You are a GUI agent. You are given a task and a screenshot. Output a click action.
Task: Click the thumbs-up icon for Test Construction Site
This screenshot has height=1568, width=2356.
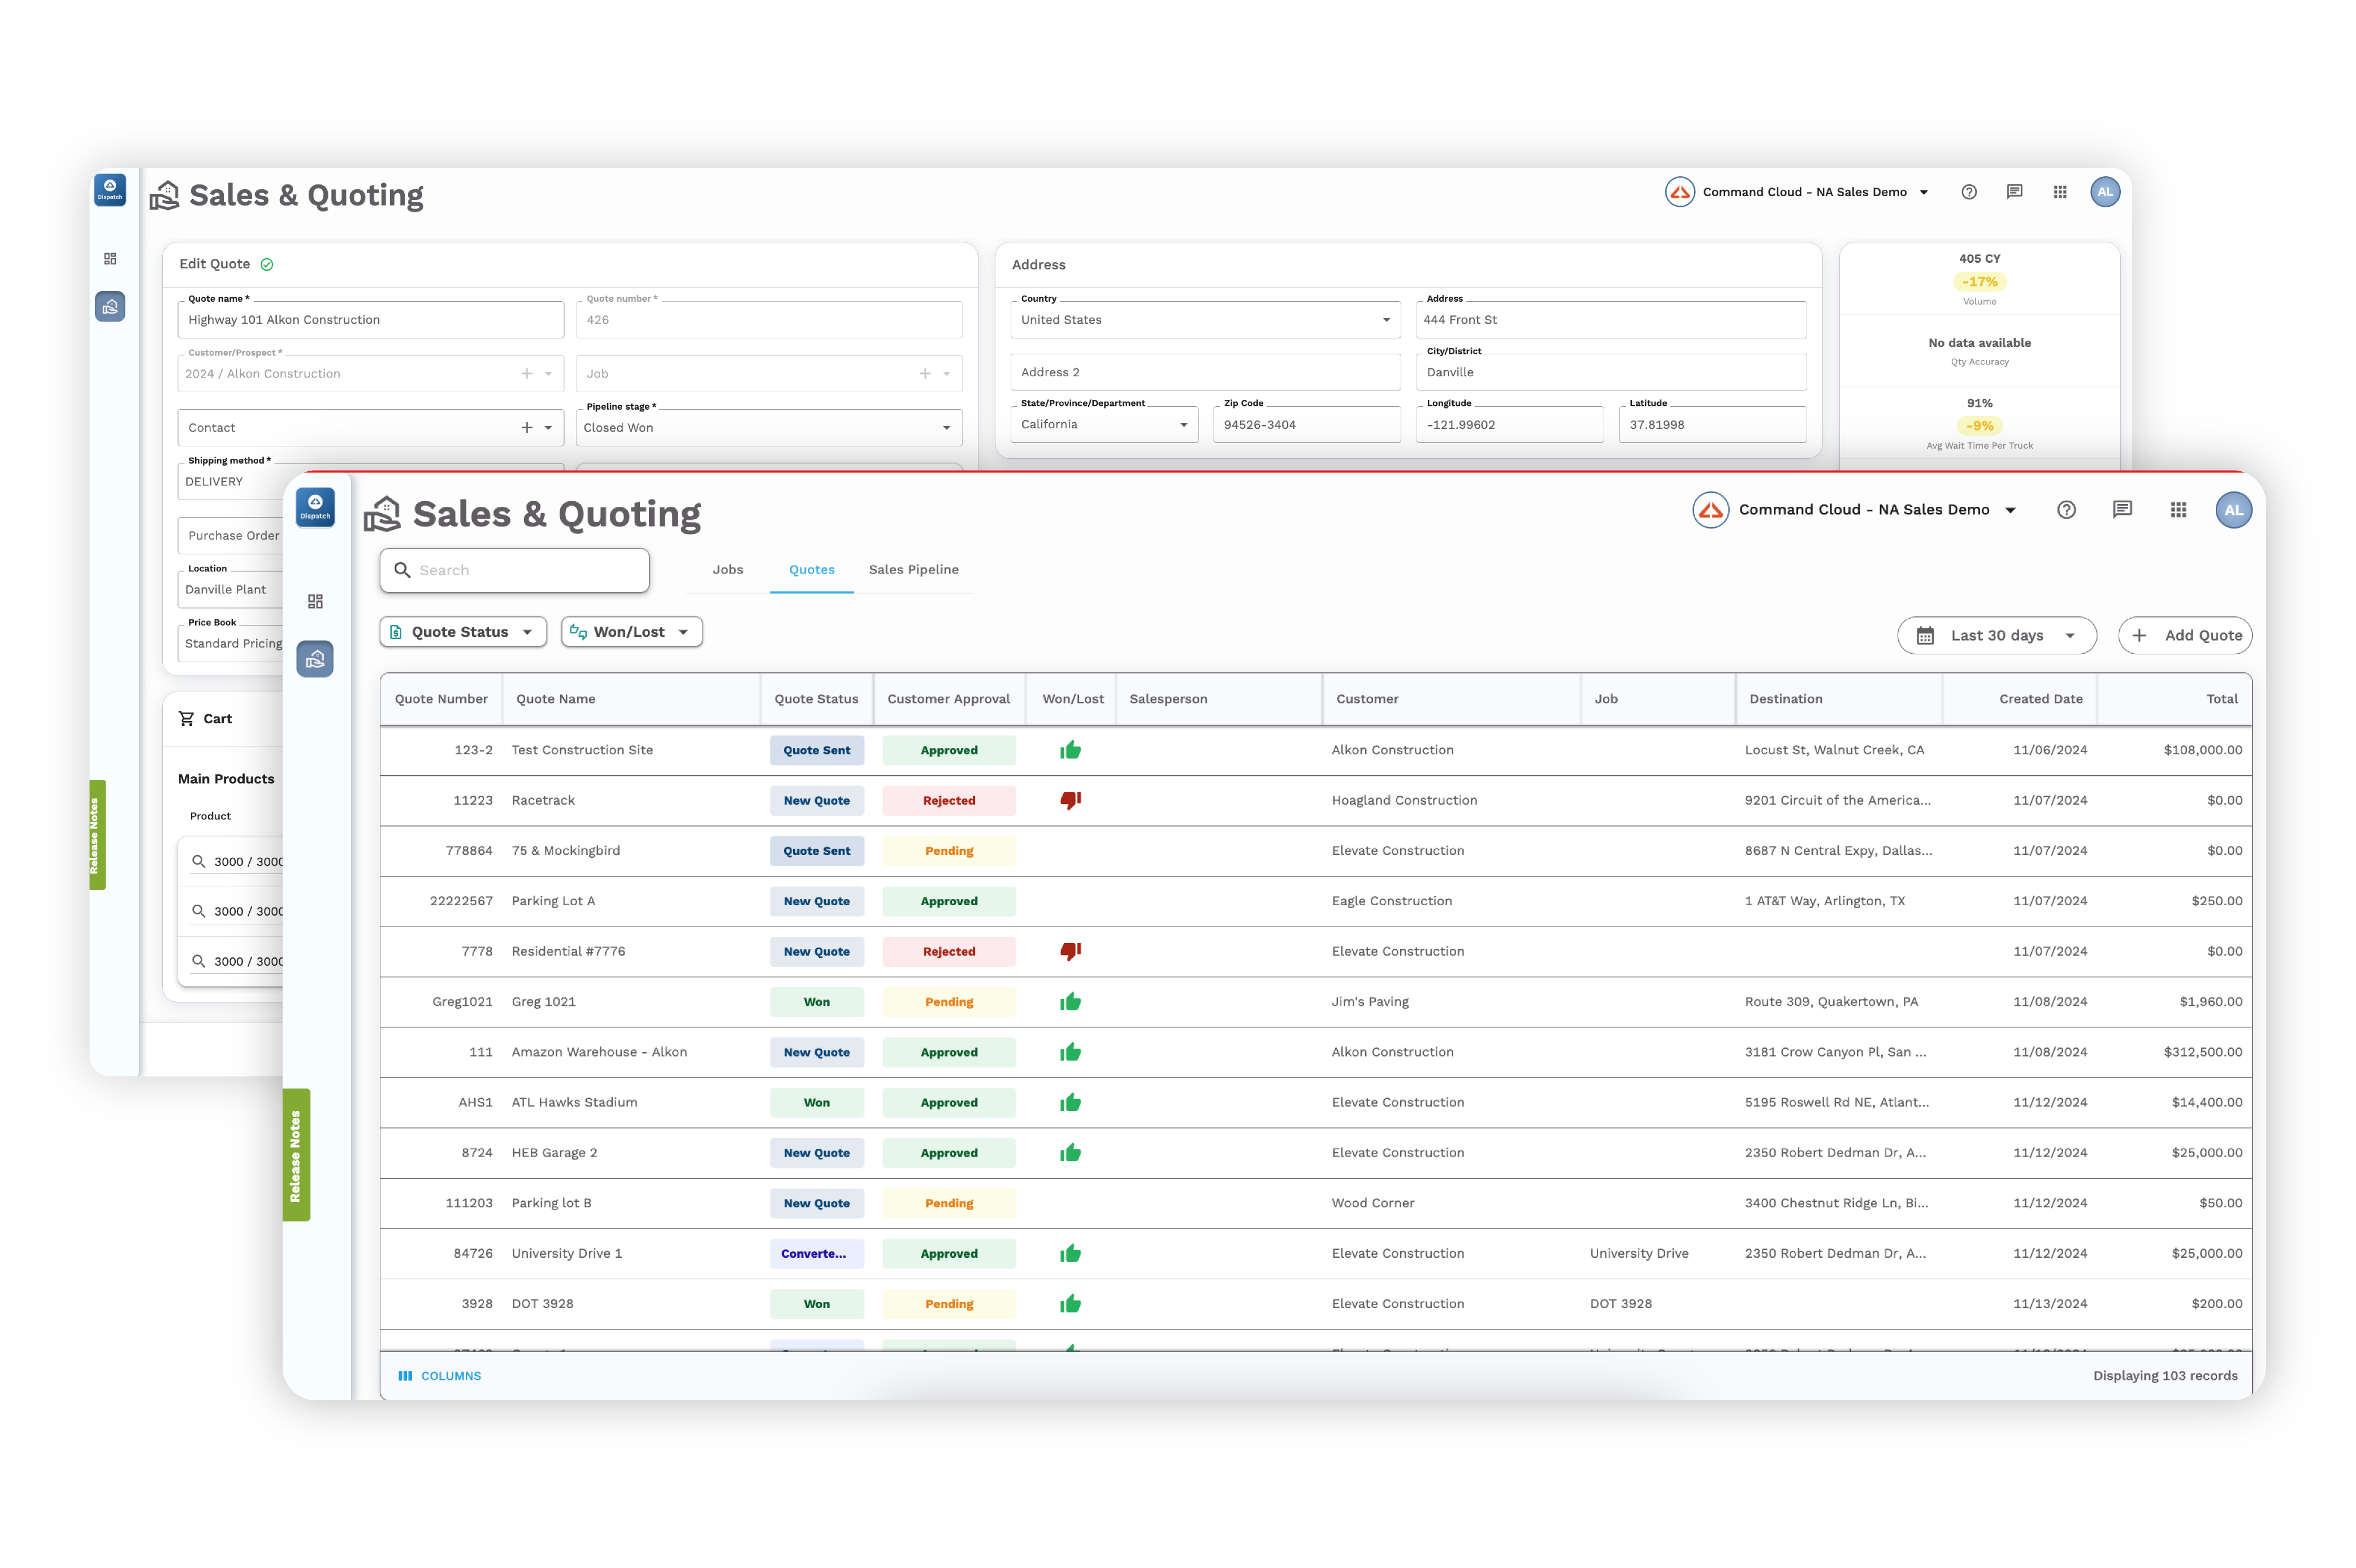(x=1071, y=750)
